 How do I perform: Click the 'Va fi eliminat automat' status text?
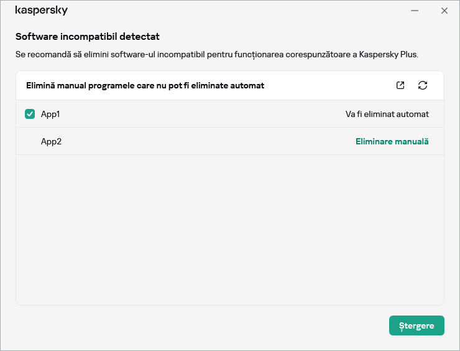387,114
